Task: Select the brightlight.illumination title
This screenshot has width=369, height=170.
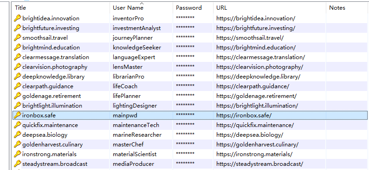Action: coord(52,106)
